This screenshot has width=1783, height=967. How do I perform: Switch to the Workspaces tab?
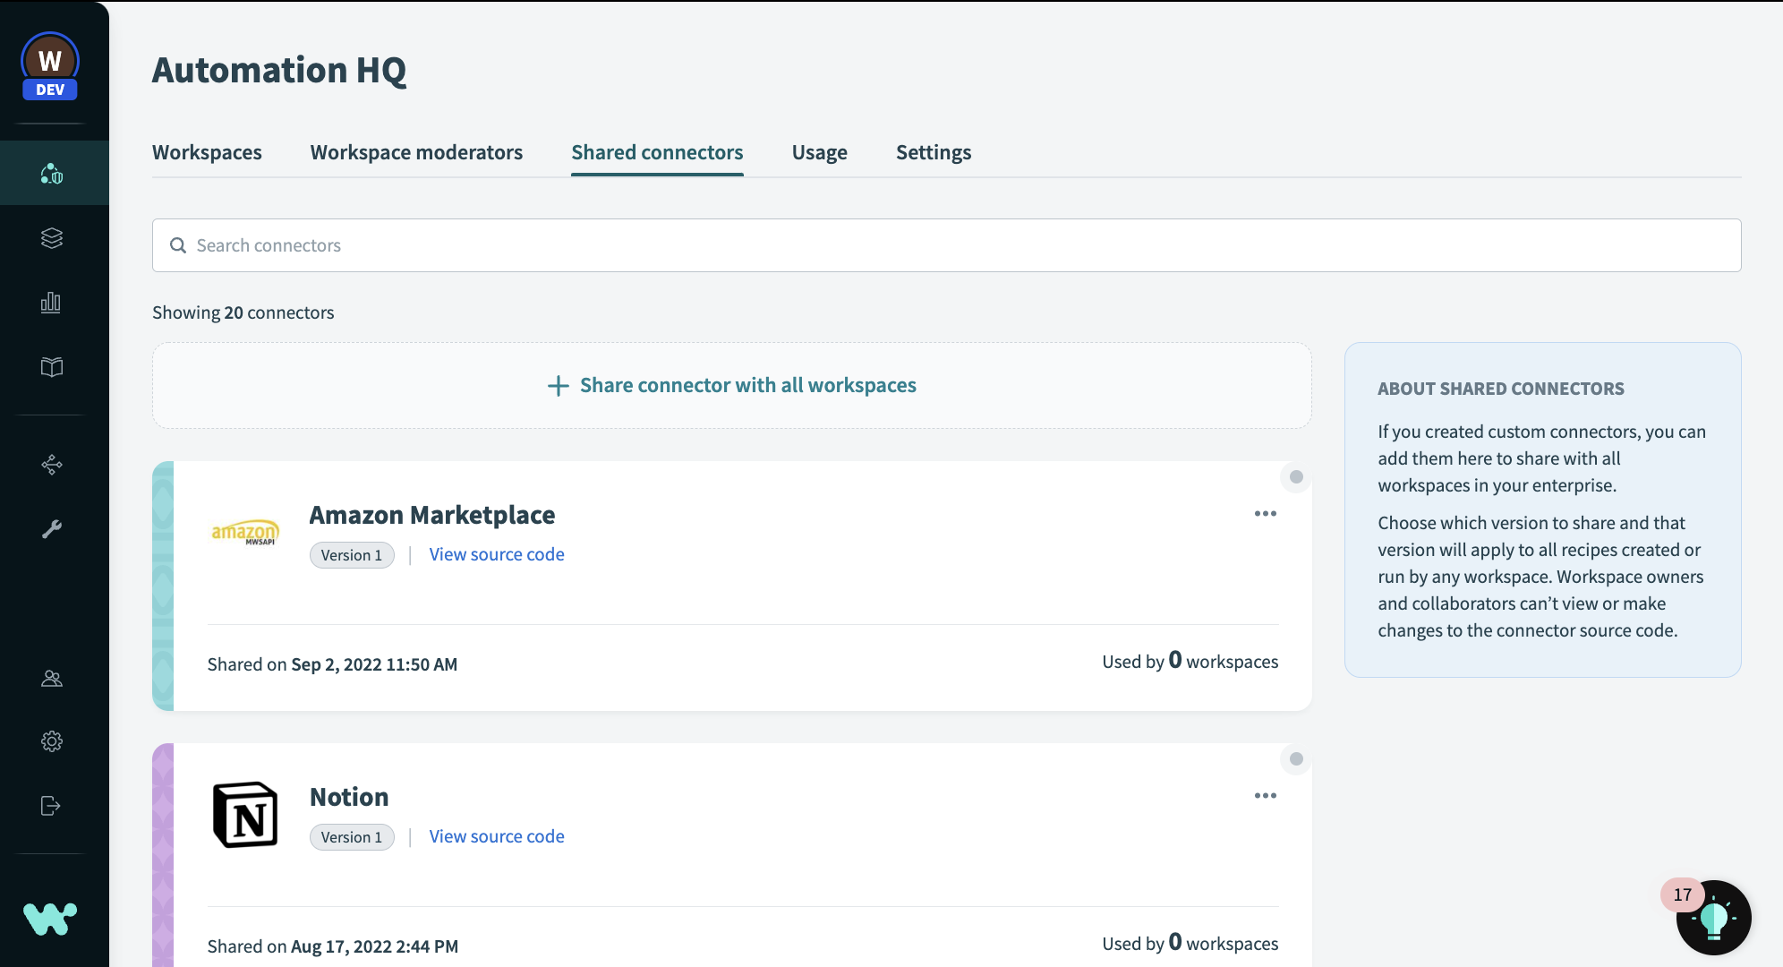point(207,152)
